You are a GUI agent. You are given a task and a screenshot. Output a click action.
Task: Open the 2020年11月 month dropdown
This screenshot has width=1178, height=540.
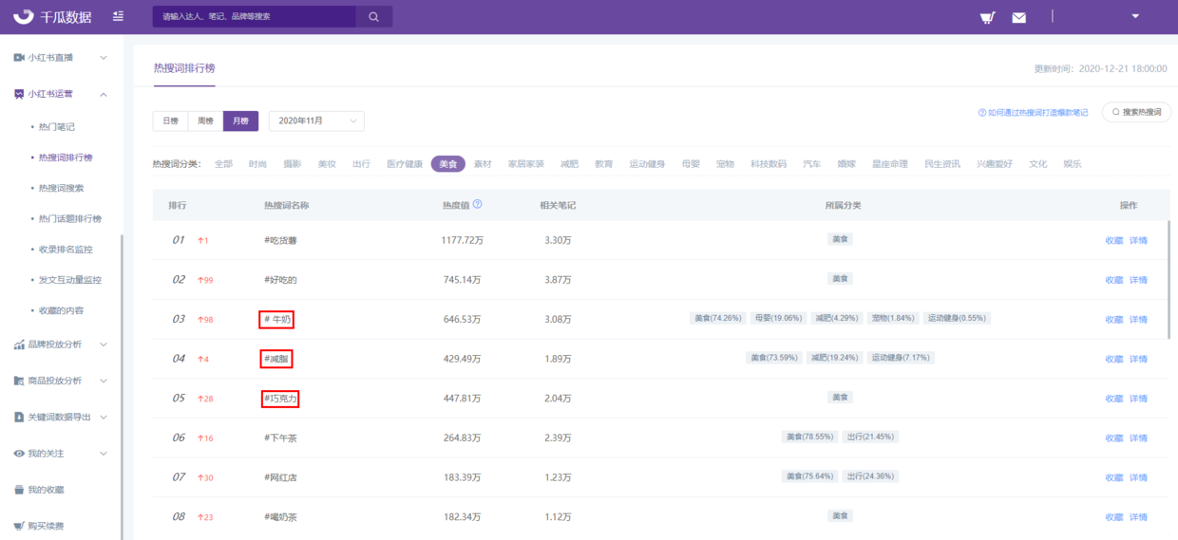(316, 121)
